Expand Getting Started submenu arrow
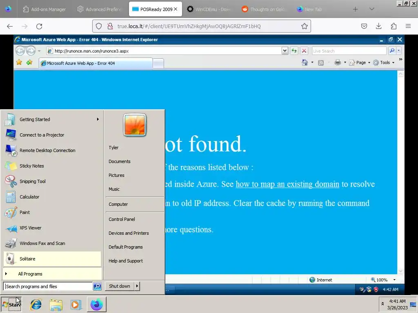The image size is (418, 313). [98, 119]
